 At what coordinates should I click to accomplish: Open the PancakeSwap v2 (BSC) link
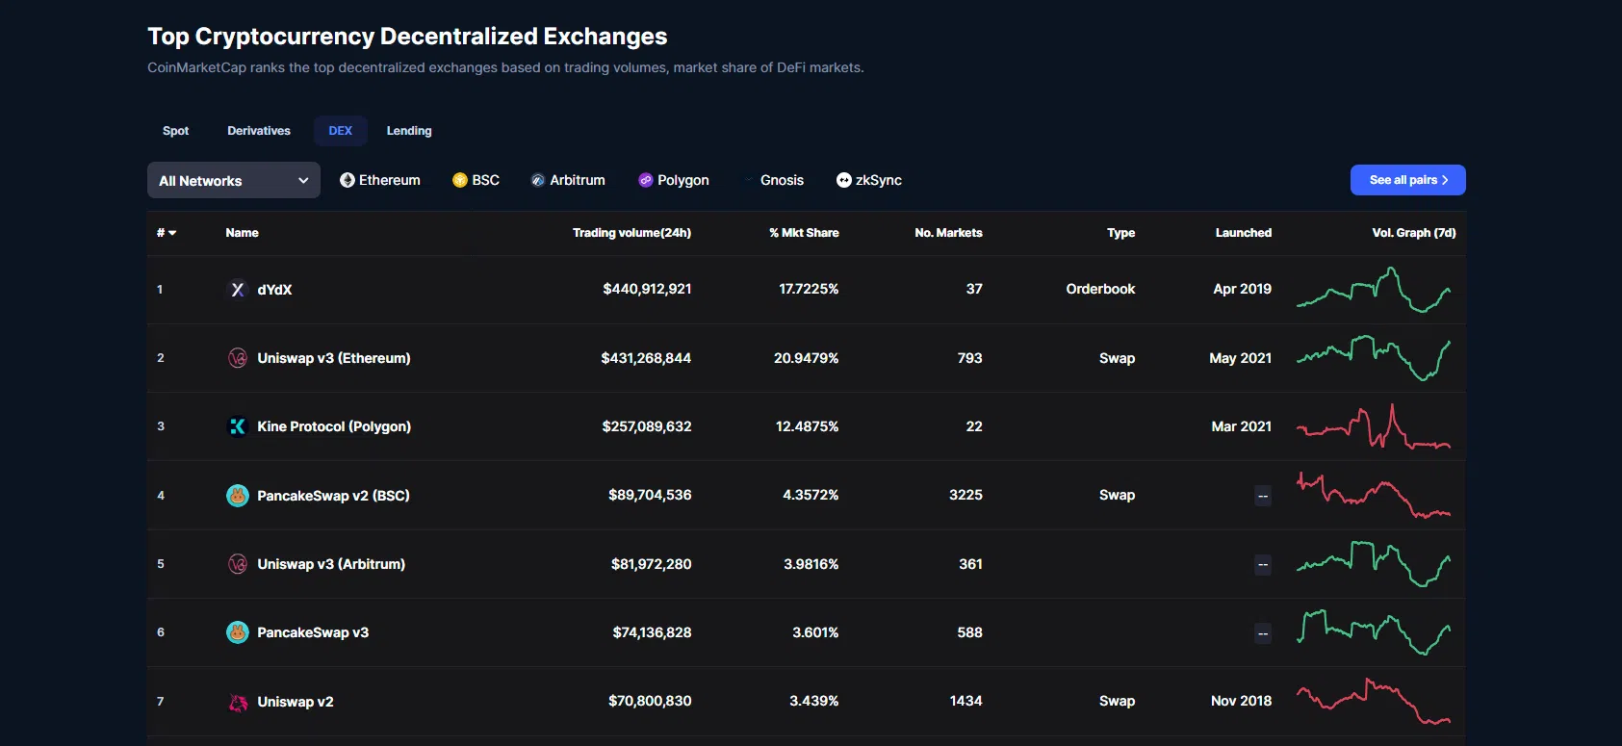pyautogui.click(x=333, y=496)
